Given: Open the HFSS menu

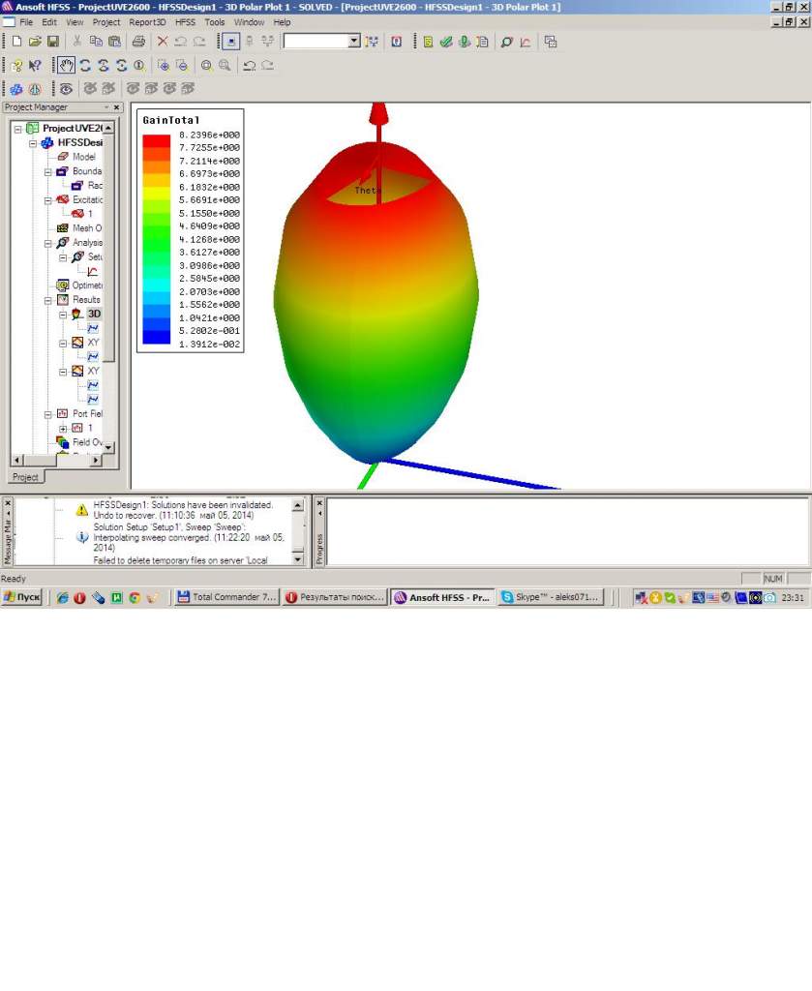Looking at the screenshot, I should point(185,22).
